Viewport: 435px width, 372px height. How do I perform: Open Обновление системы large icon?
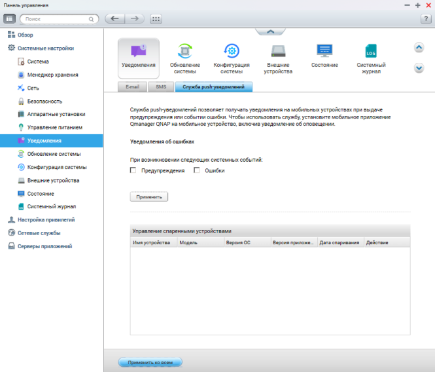click(184, 58)
